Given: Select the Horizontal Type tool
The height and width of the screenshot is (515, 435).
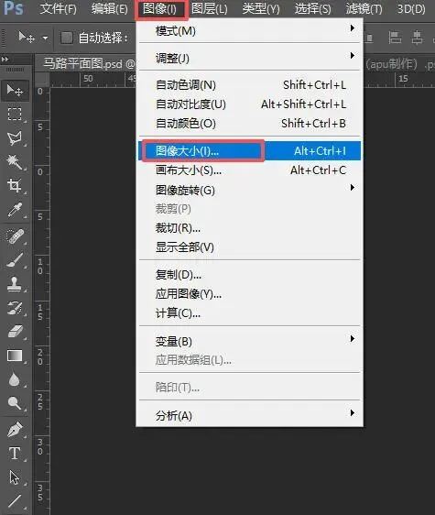Looking at the screenshot, I should coord(15,454).
